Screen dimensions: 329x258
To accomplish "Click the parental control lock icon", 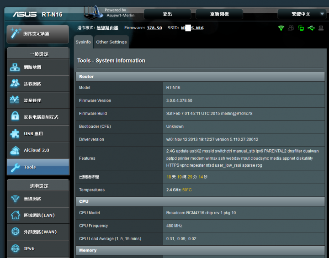I will 15,116.
